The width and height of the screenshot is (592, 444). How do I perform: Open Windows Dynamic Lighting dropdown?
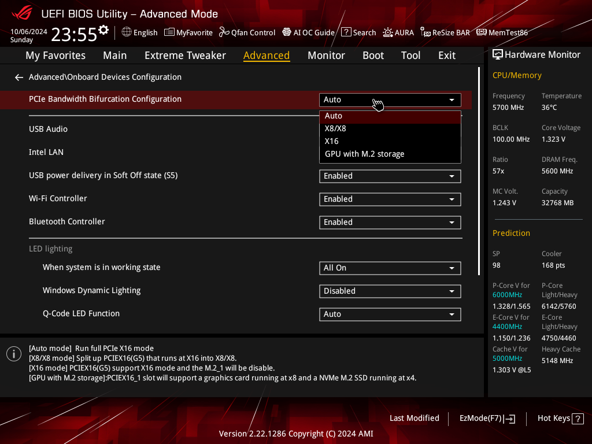(390, 291)
